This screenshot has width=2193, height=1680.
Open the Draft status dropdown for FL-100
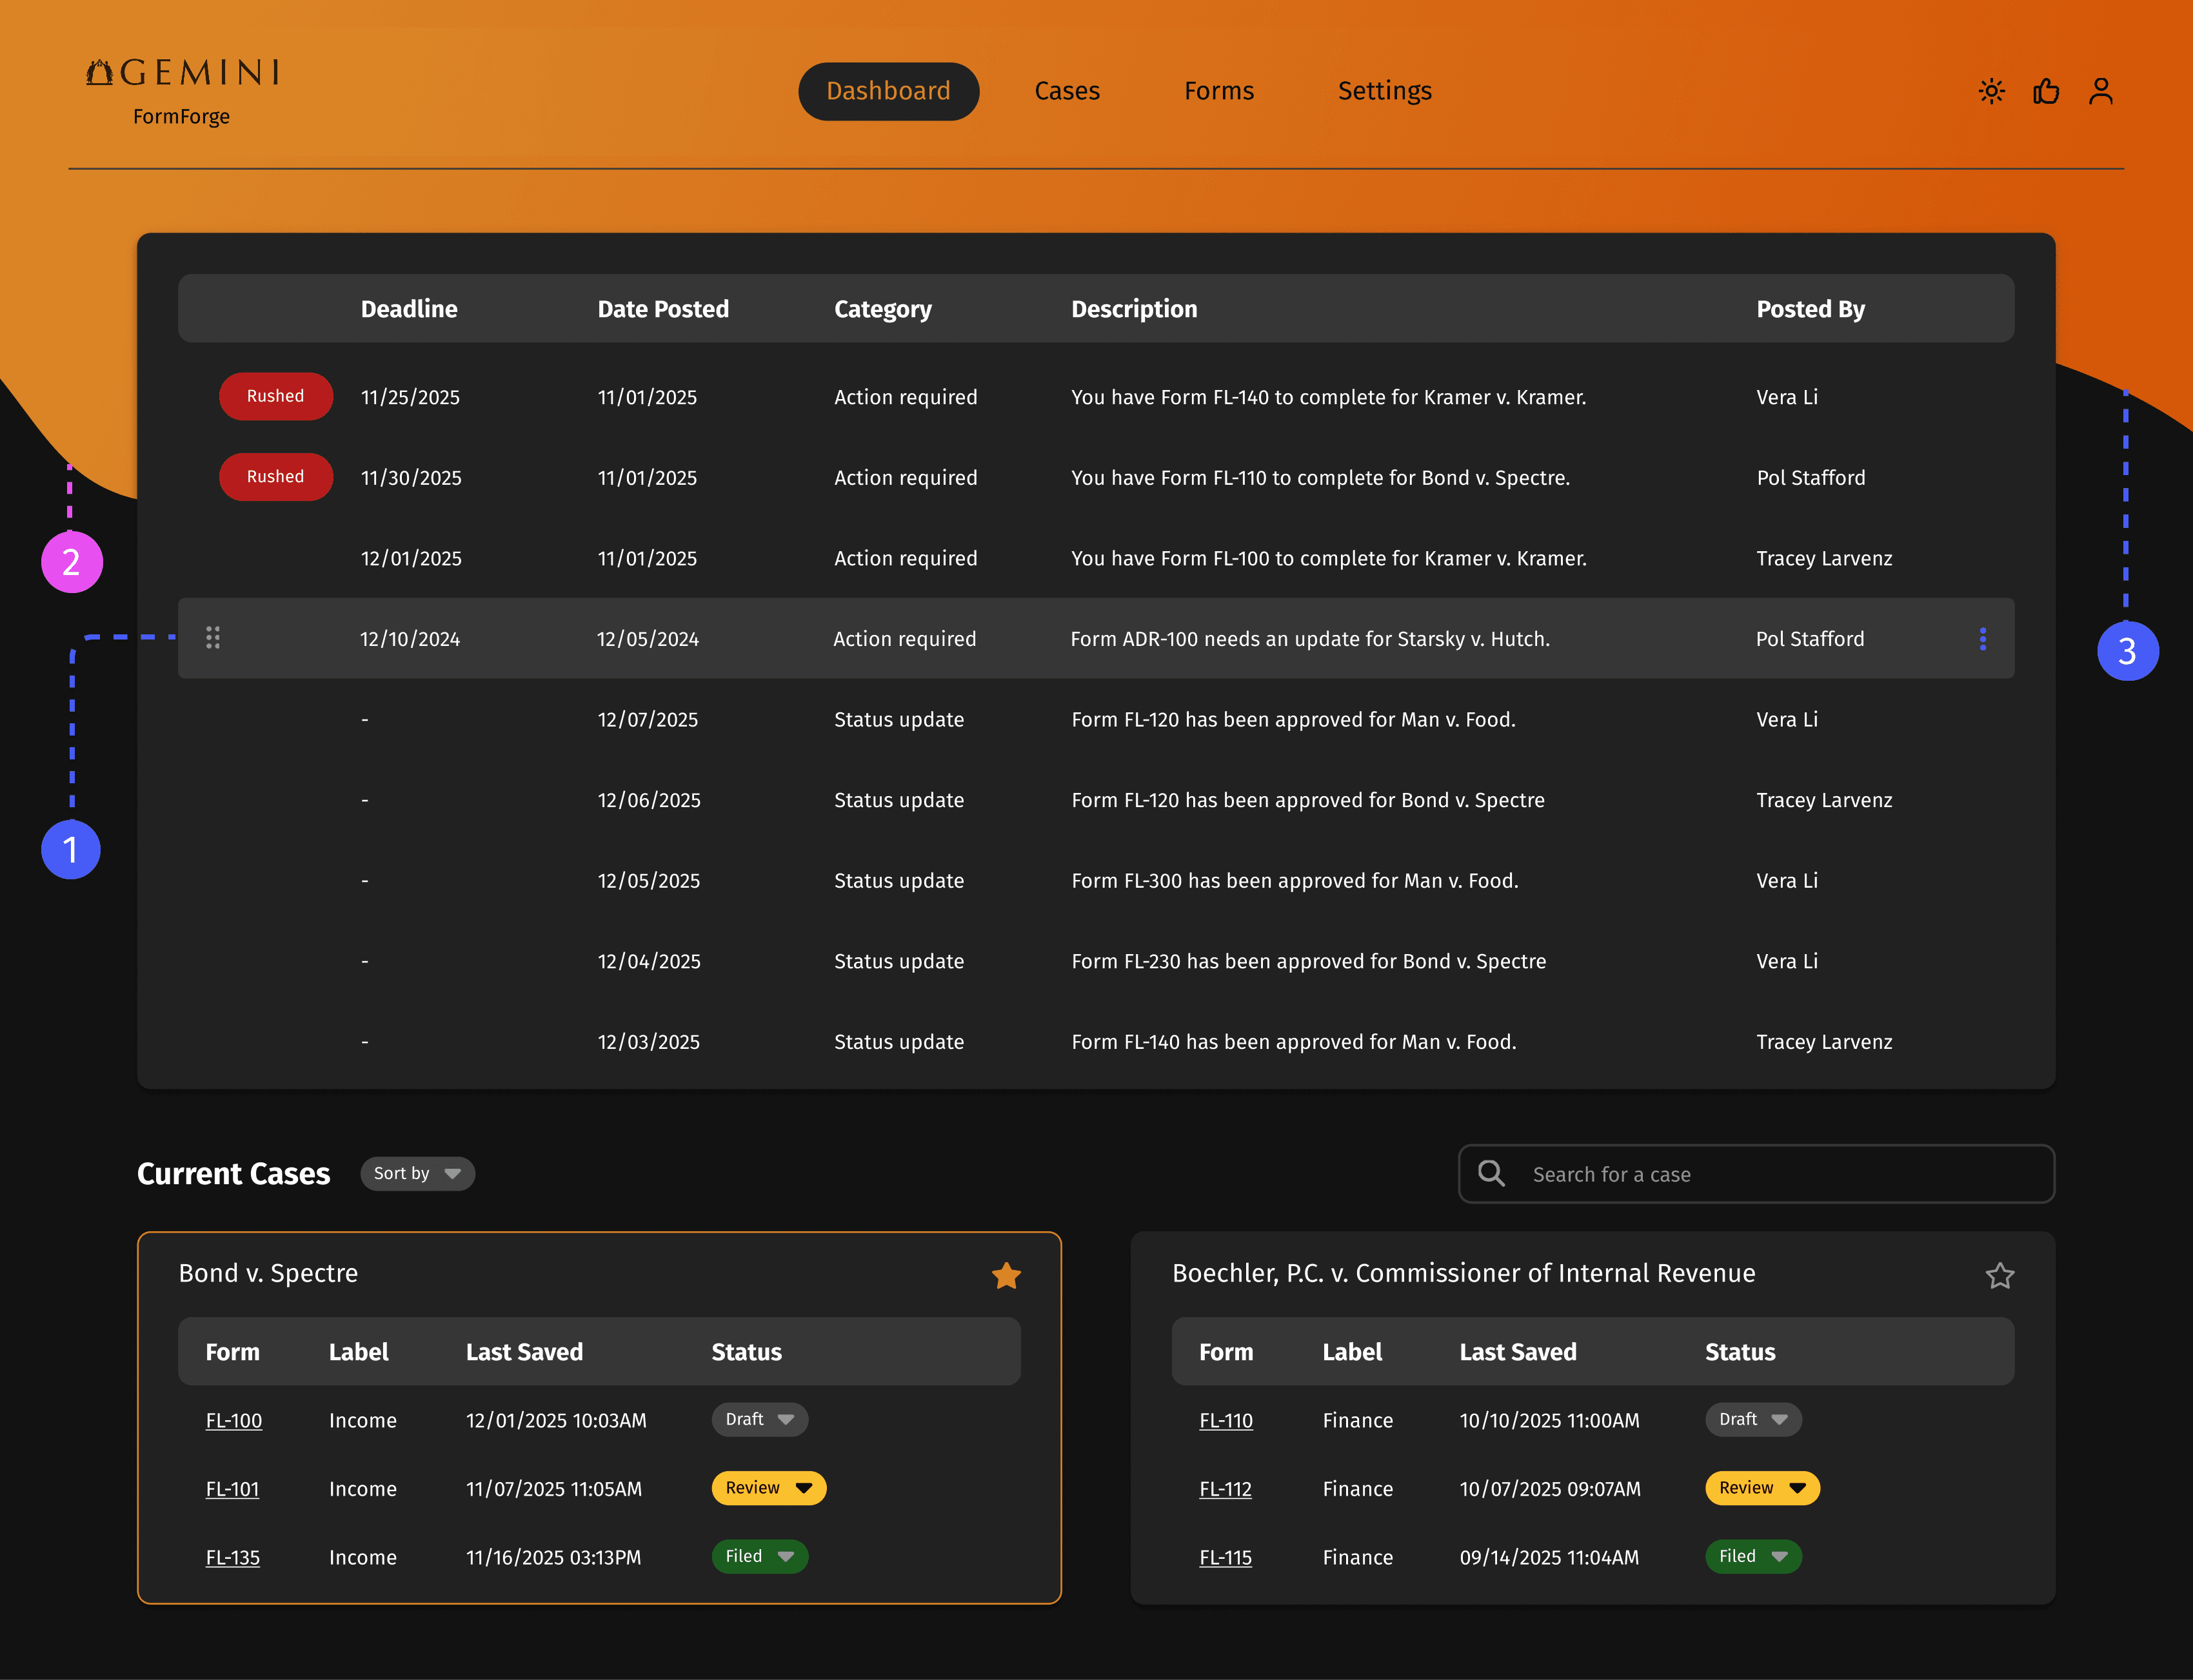759,1419
